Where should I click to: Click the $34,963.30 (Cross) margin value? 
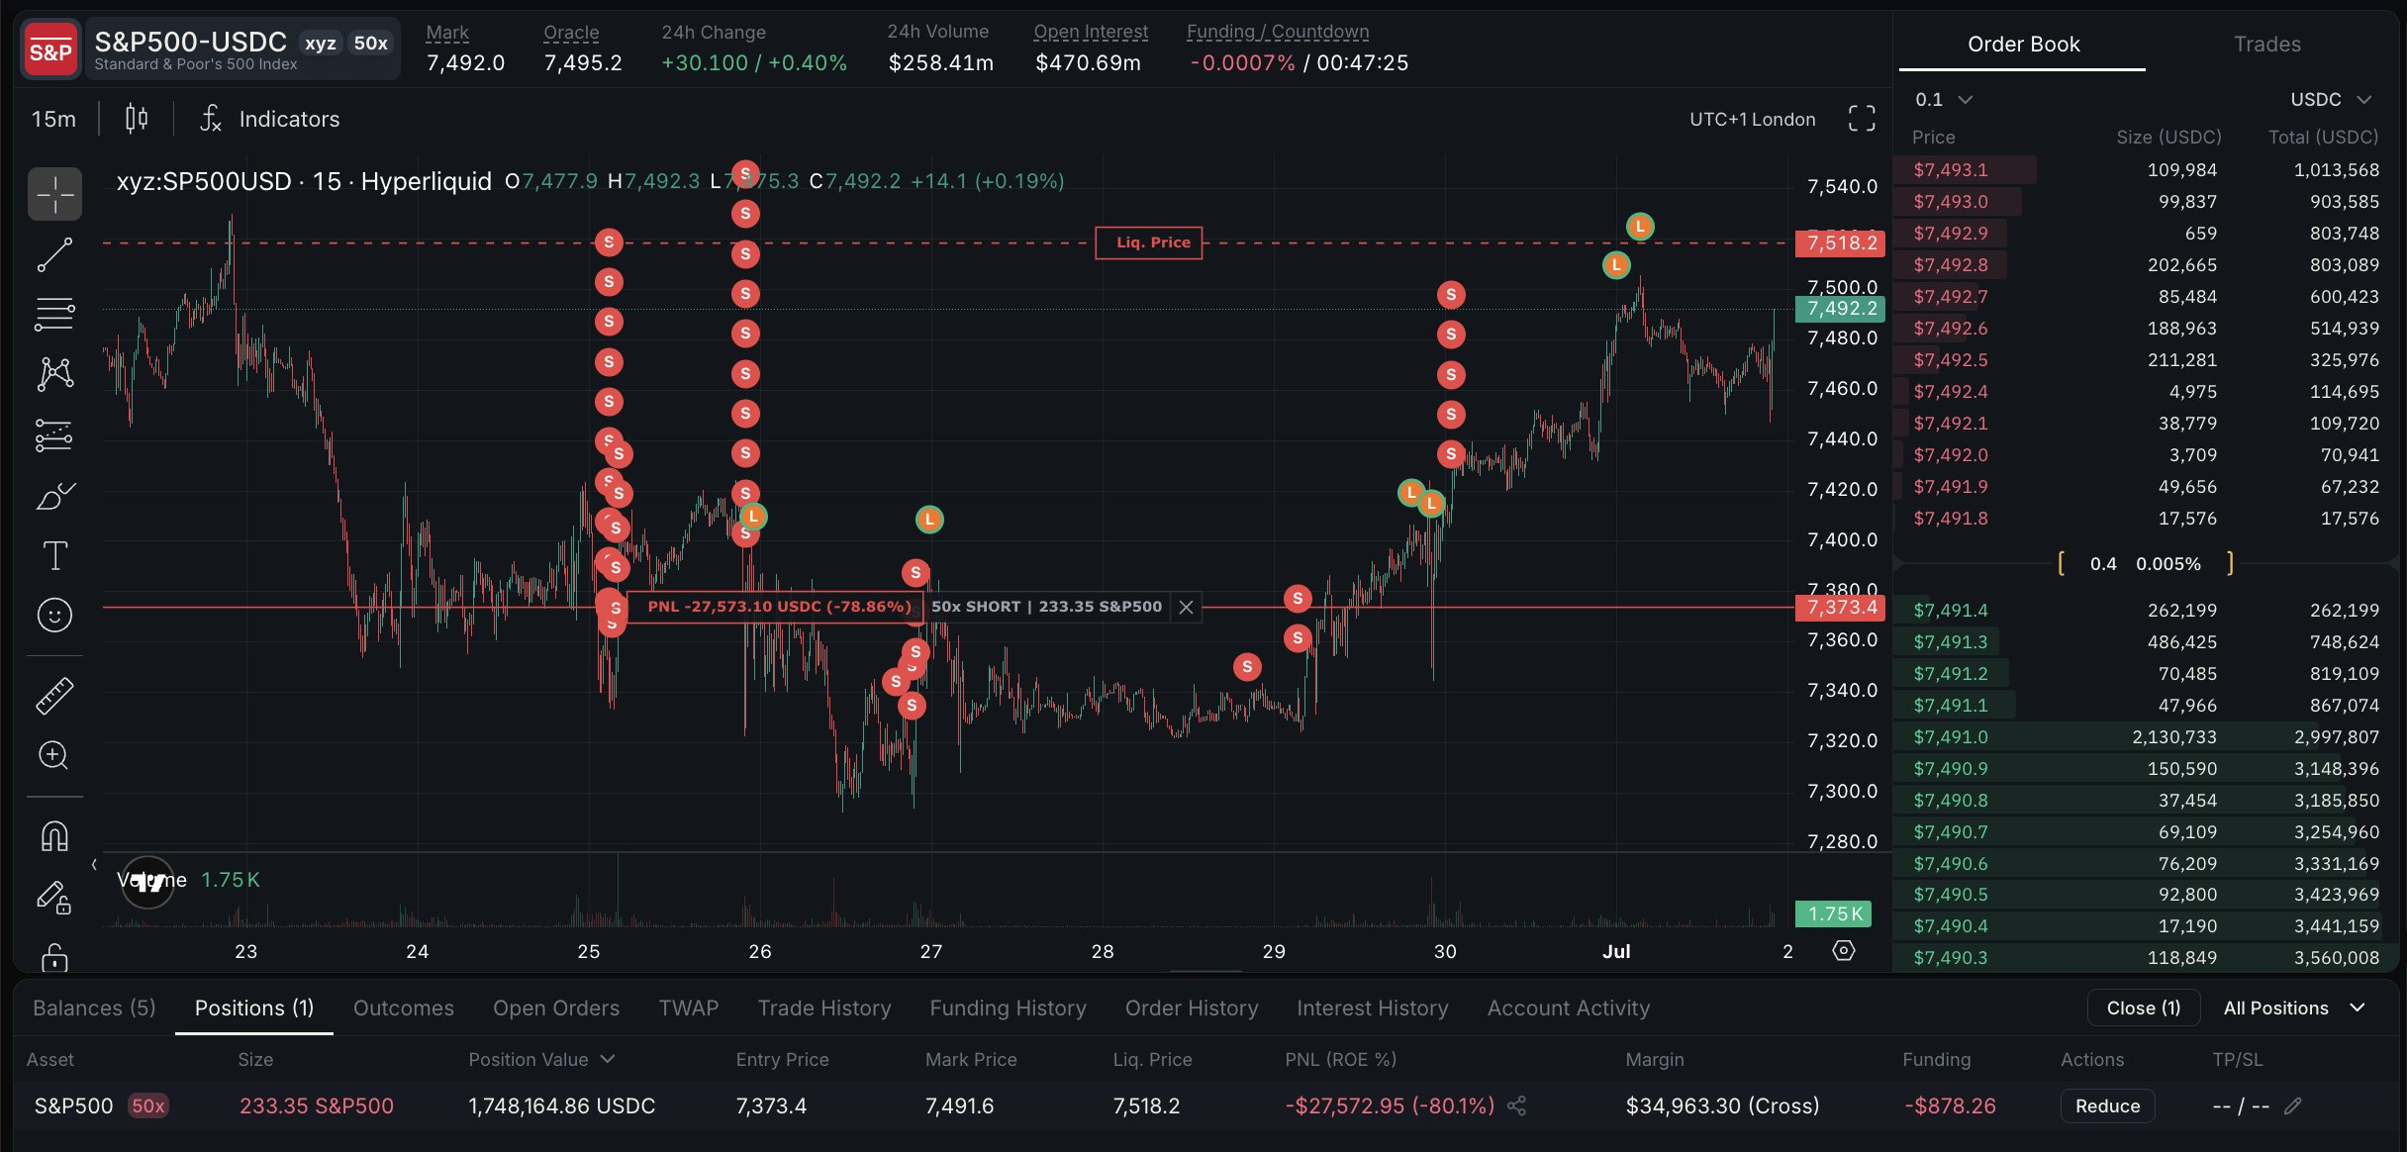1722,1105
